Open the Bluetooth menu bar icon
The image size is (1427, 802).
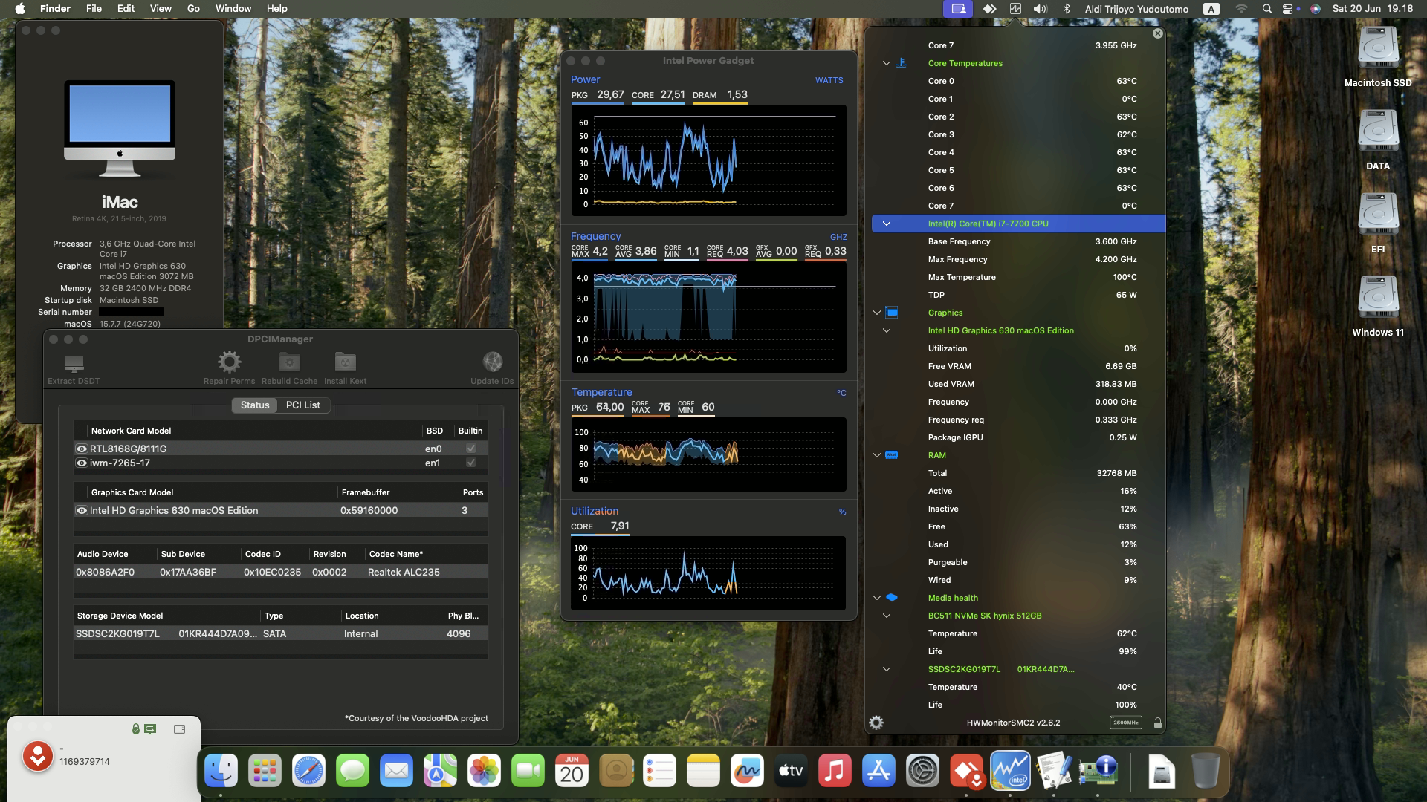click(1066, 9)
